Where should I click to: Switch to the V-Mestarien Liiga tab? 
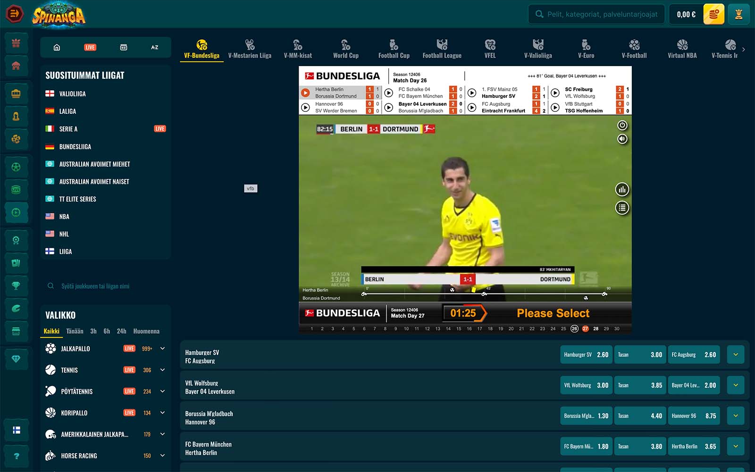pos(250,50)
